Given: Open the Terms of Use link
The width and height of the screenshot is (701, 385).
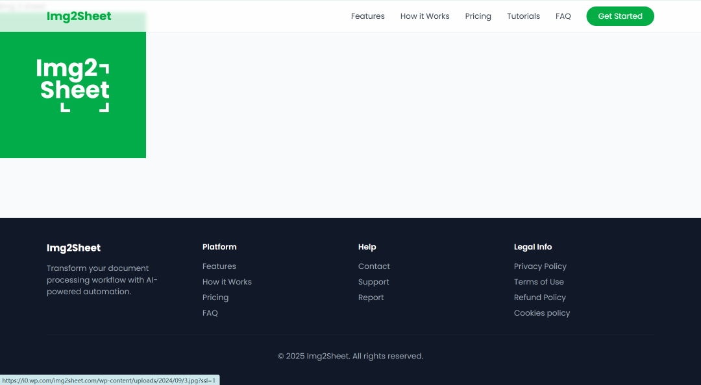Looking at the screenshot, I should (539, 282).
